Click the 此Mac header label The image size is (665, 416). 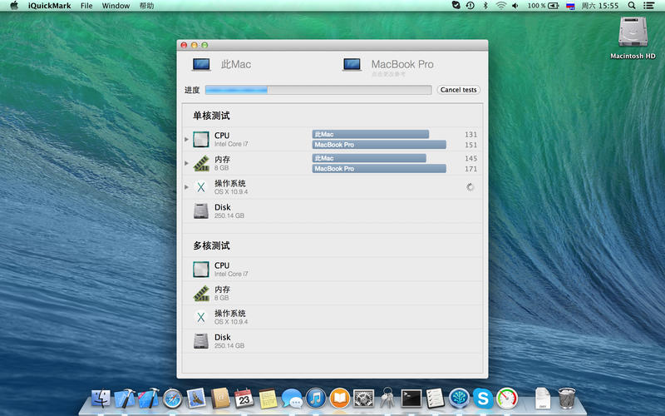coord(236,64)
